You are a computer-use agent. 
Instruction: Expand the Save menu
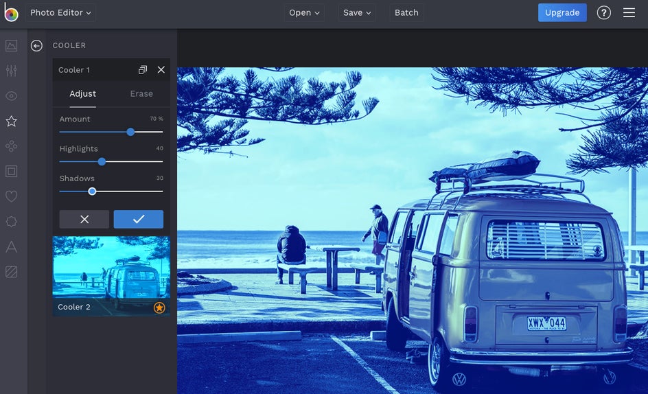point(357,13)
